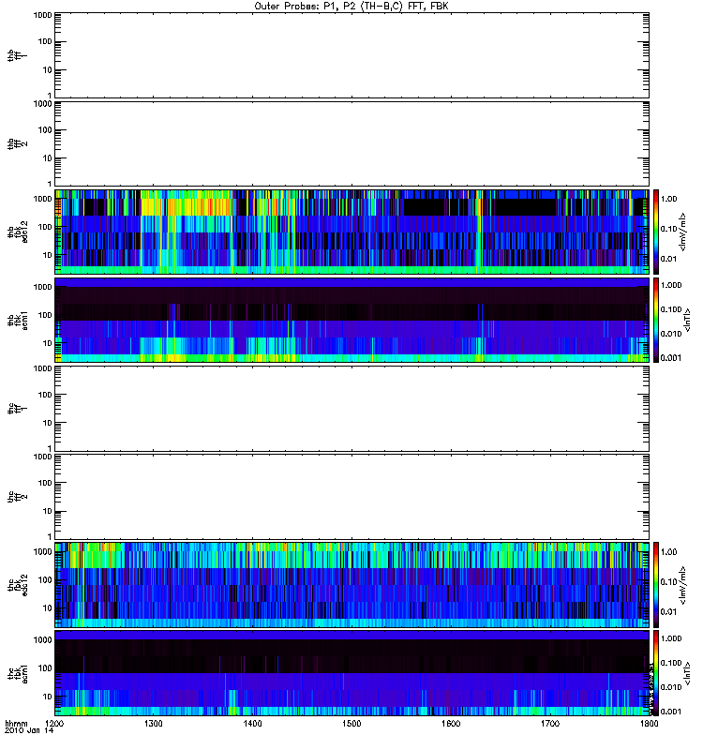Click the '1200' time axis label
The width and height of the screenshot is (703, 750).
coord(54,724)
